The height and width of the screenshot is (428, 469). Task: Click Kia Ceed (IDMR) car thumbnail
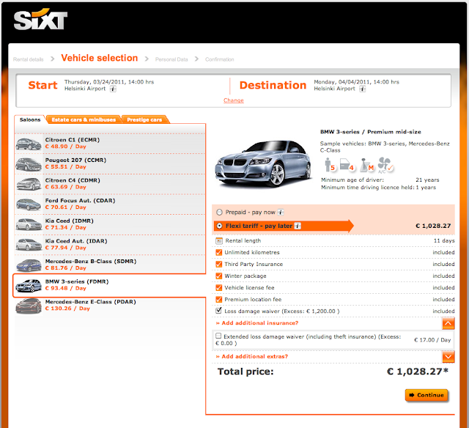tap(29, 224)
